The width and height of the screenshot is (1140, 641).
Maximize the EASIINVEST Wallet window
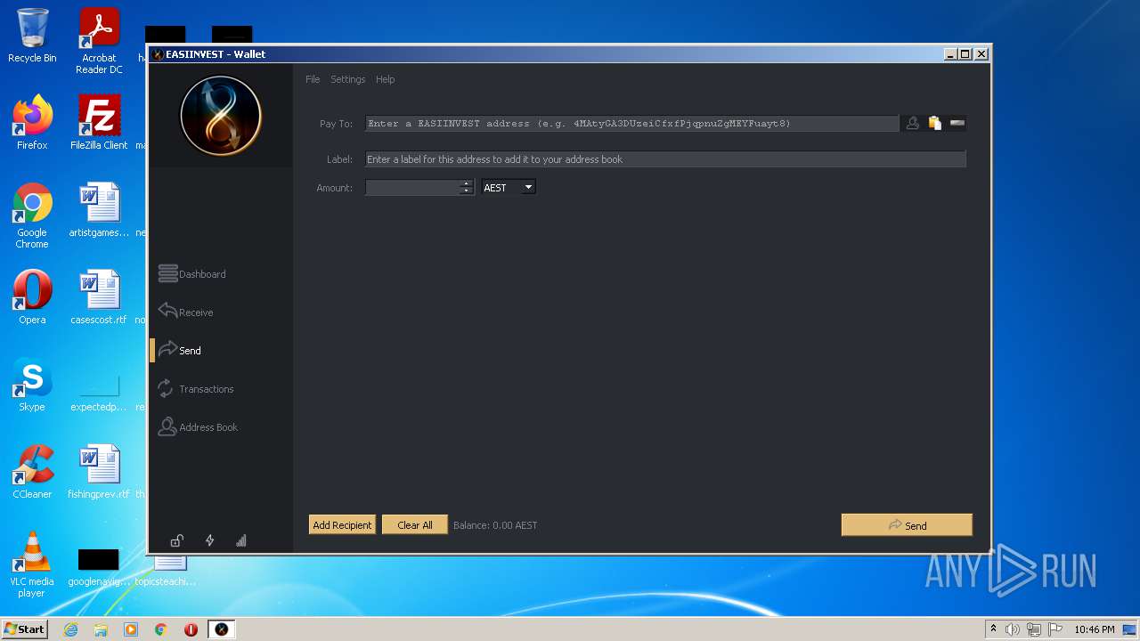(x=966, y=54)
